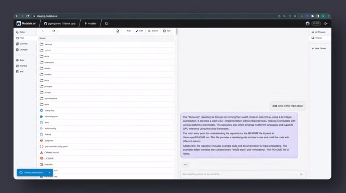Open the browser profile avatar
The width and height of the screenshot is (346, 193).
coord(323,16)
